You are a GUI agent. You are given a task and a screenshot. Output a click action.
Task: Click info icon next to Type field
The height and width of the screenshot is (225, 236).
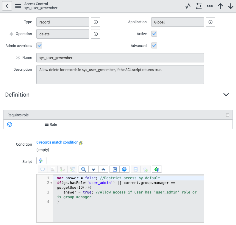(x=96, y=22)
